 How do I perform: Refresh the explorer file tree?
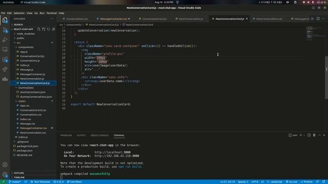[x=49, y=29]
